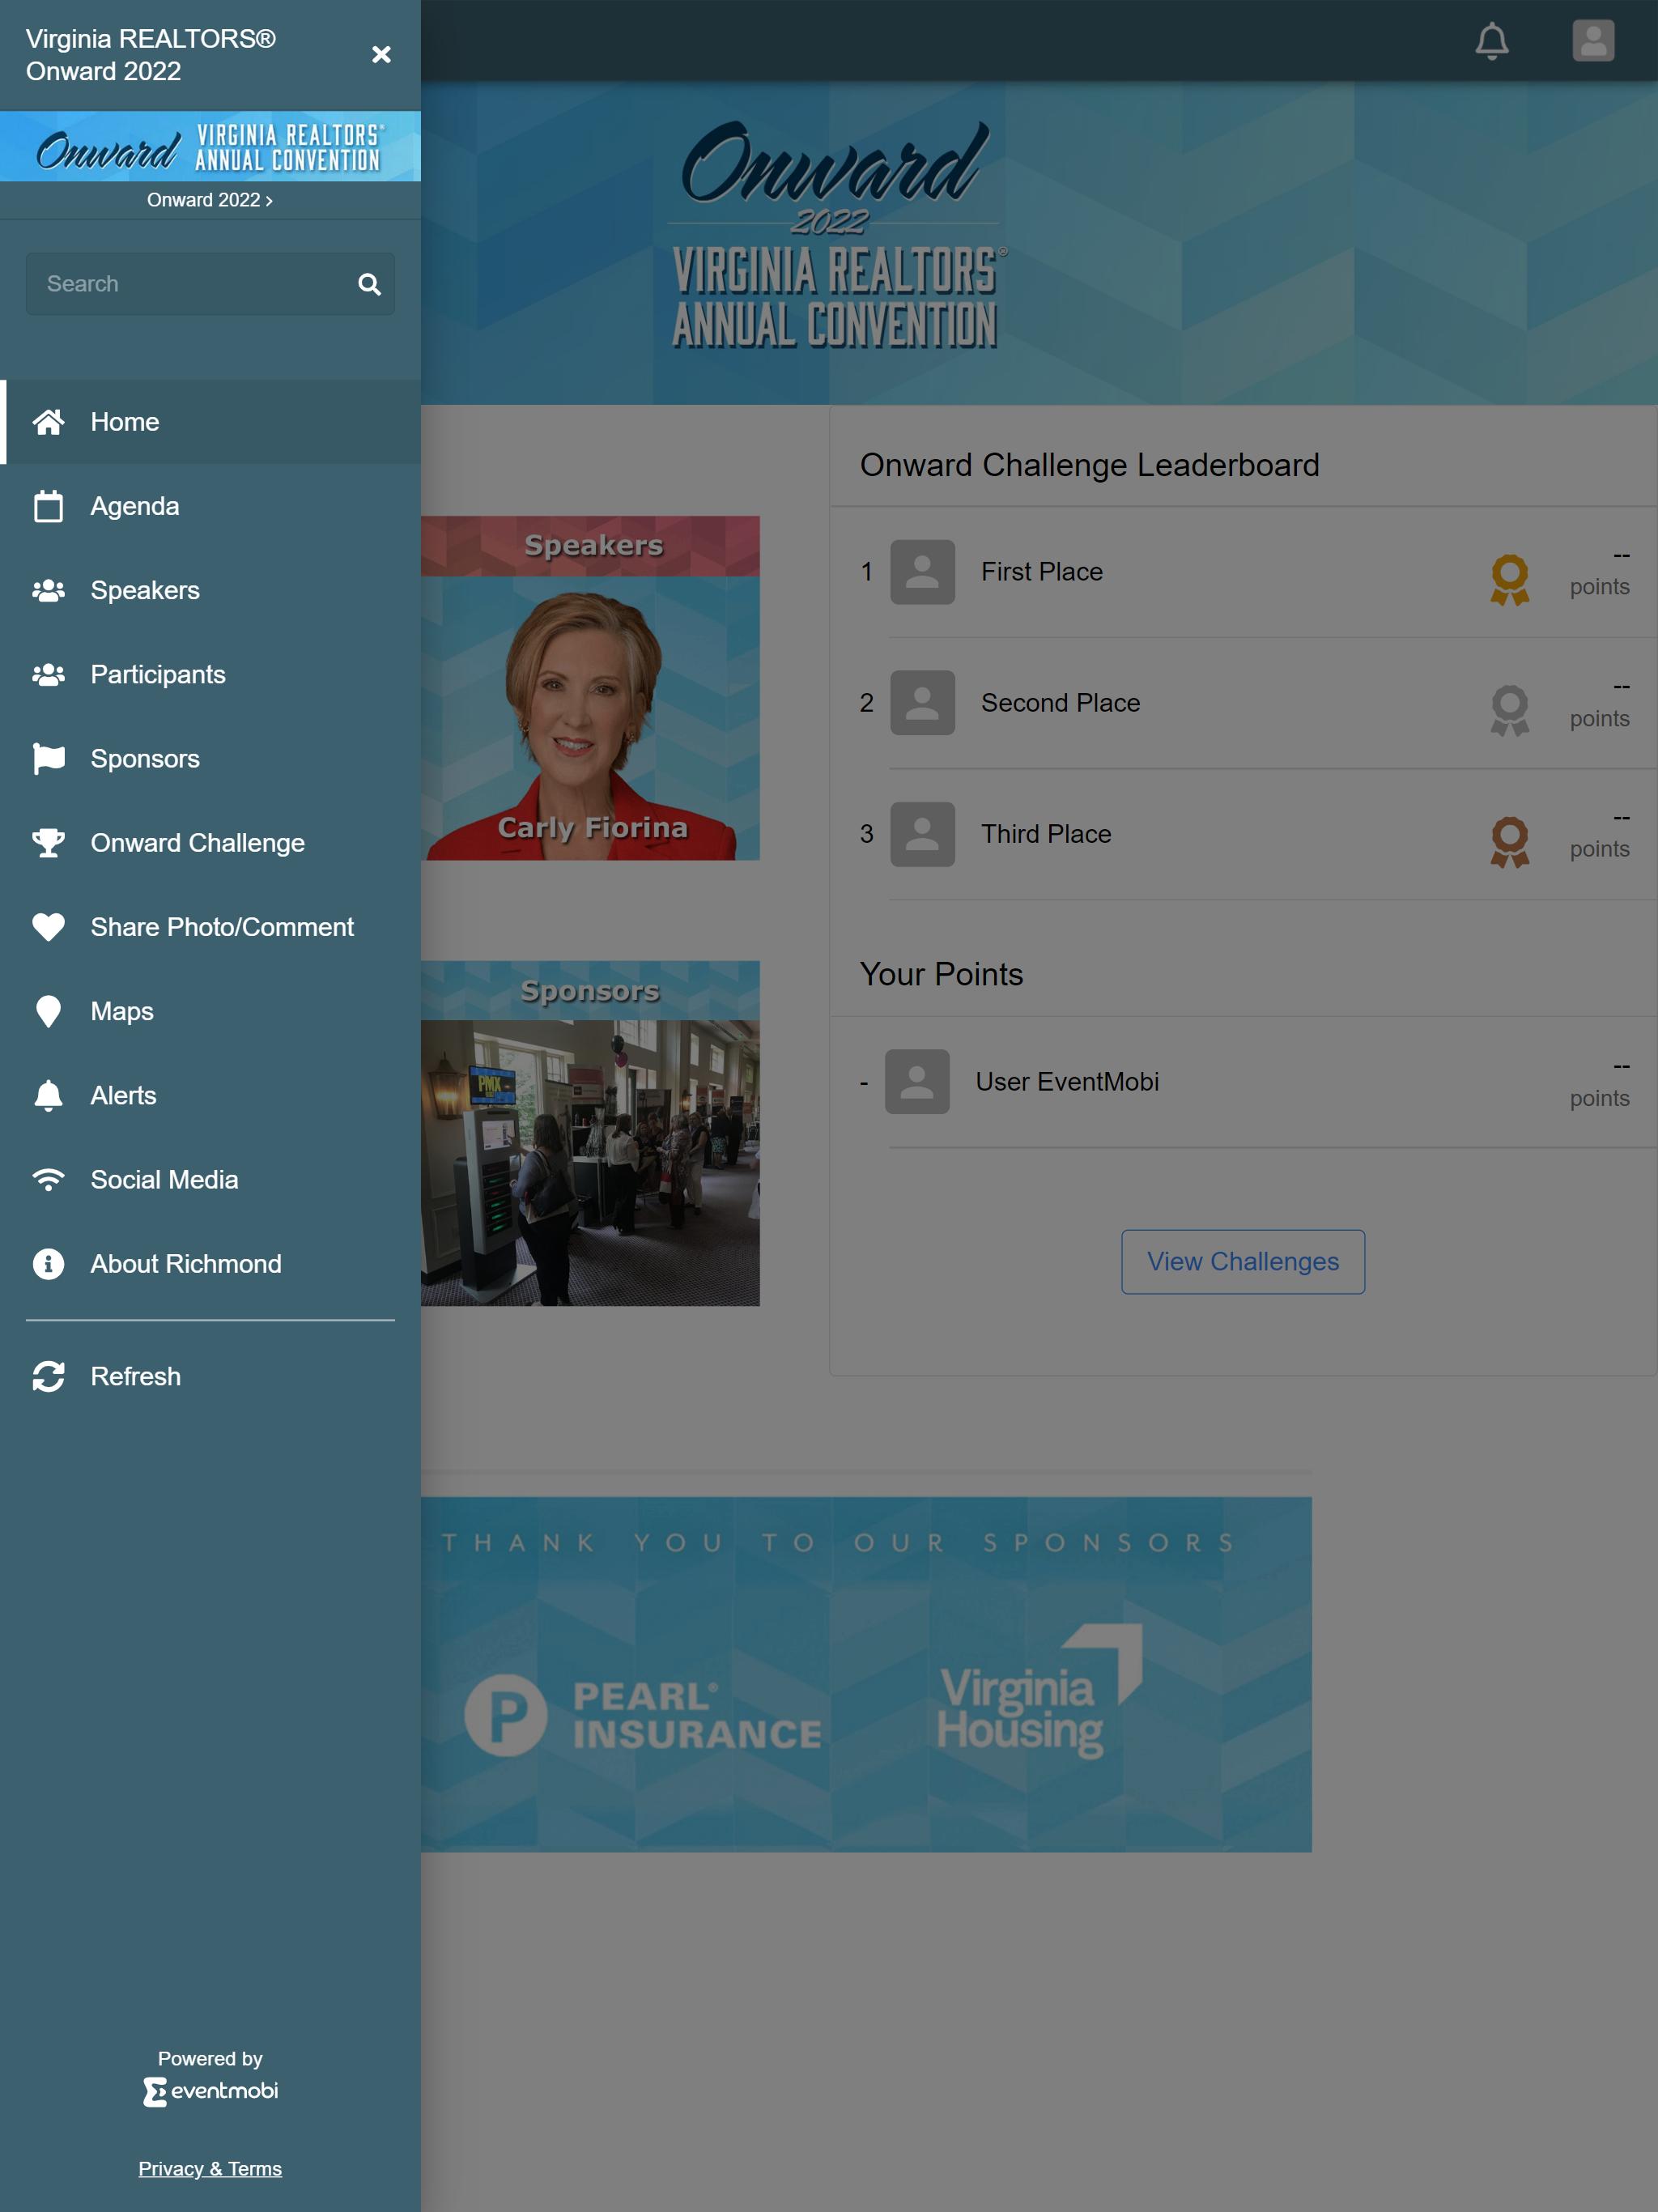Screen dimensions: 1658x2212
Task: Open the user profile avatar icon
Action: (1593, 41)
